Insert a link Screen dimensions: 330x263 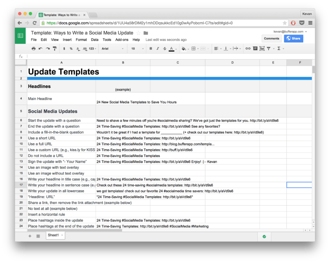click(x=247, y=48)
